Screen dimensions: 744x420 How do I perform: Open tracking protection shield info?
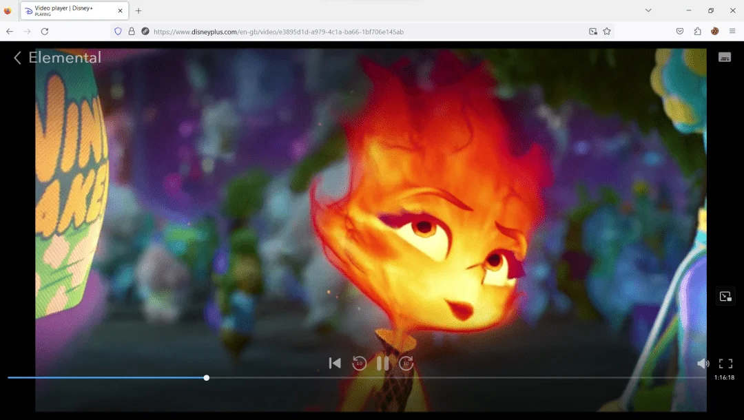pos(118,32)
